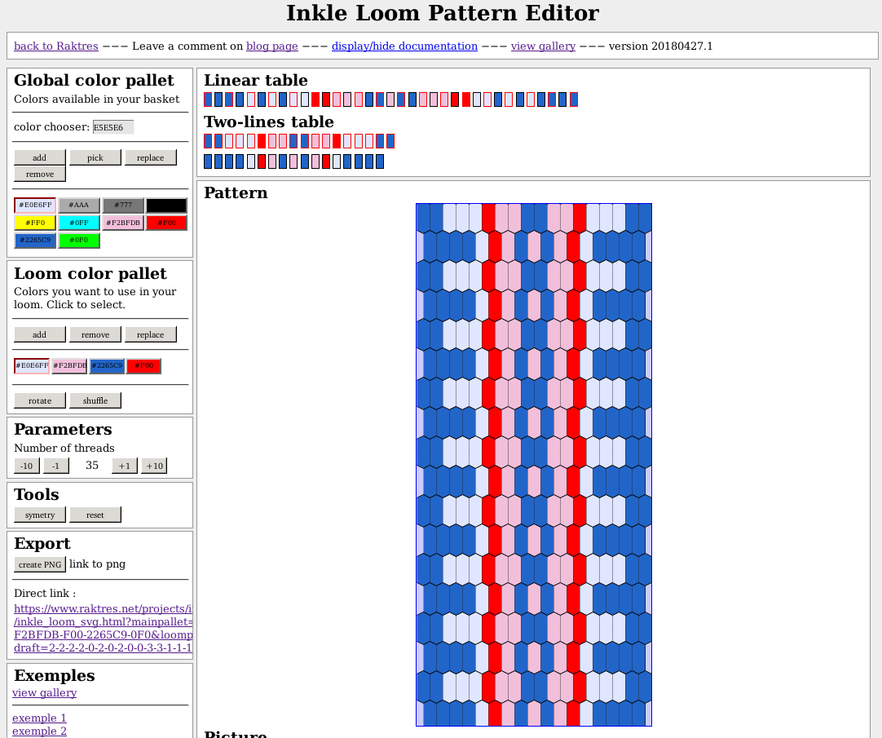Click the pick button in Global pallet
Screen dimensions: 882x738
[x=95, y=157]
